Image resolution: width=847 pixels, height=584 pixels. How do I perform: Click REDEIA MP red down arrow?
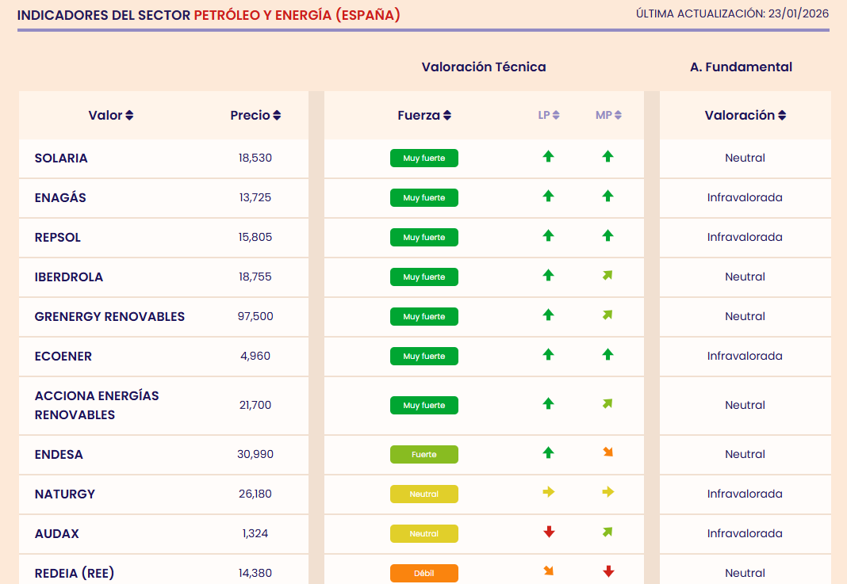coord(608,571)
